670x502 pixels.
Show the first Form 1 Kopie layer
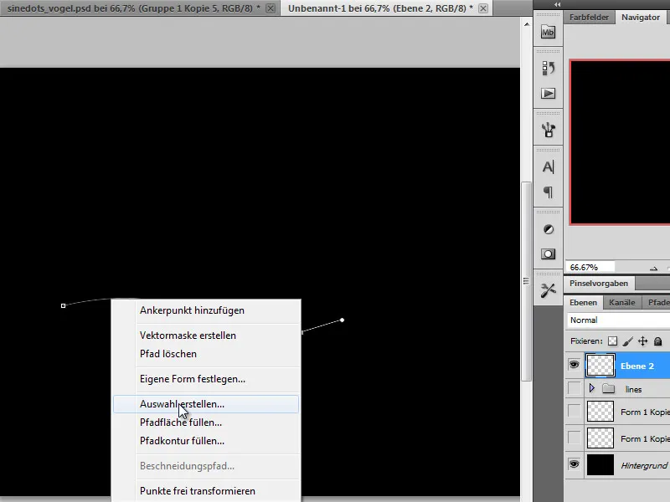575,412
